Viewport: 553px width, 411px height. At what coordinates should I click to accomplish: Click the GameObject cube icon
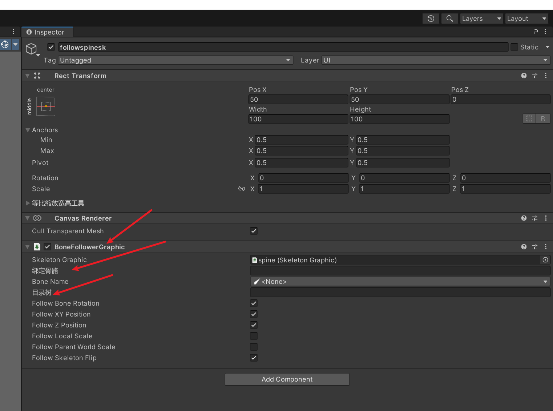pyautogui.click(x=31, y=49)
